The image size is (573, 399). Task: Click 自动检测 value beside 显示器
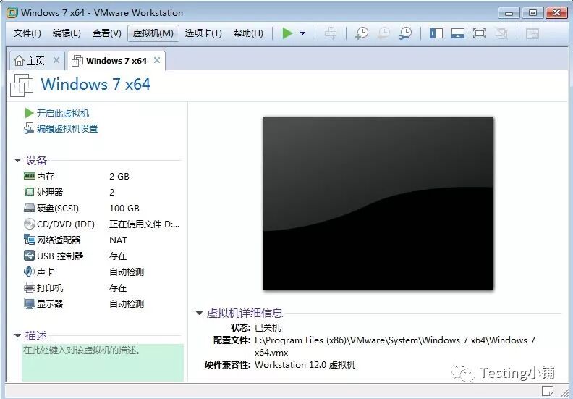coord(127,303)
